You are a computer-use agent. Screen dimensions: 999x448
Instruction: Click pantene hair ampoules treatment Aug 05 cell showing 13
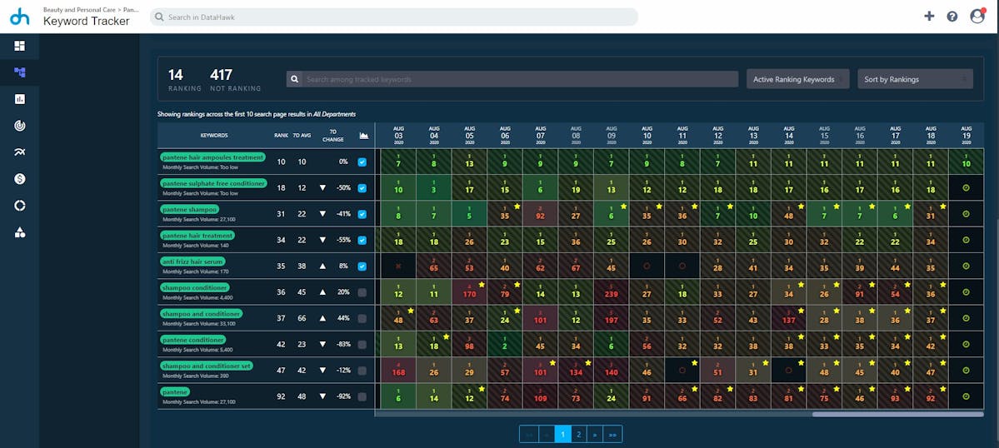point(470,162)
